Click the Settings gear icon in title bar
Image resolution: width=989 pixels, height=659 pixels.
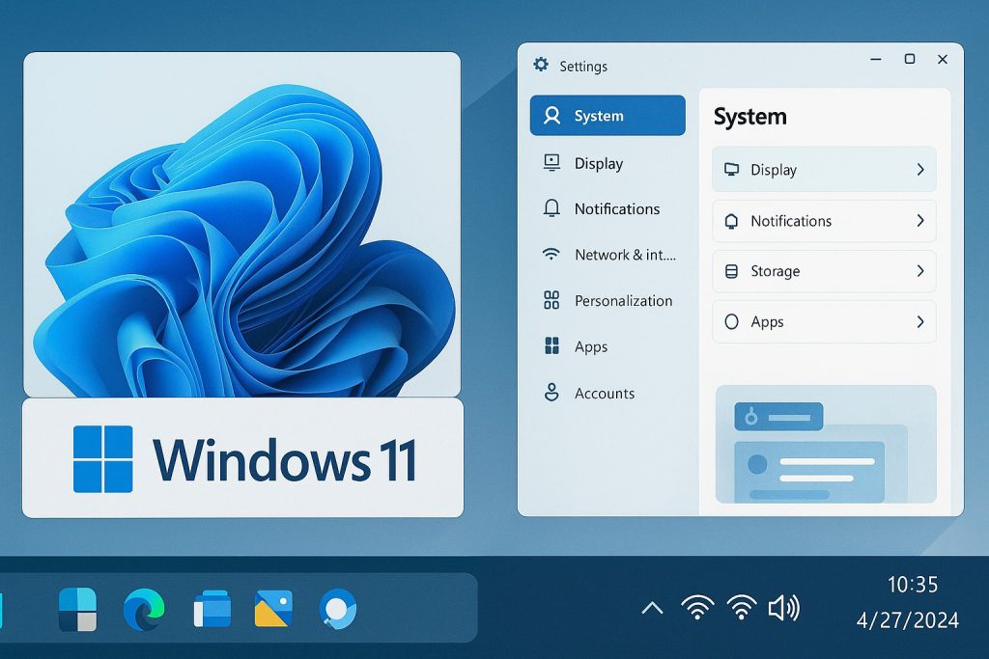(541, 66)
